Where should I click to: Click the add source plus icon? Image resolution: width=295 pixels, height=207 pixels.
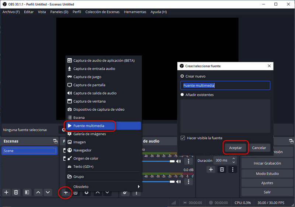(x=66, y=193)
